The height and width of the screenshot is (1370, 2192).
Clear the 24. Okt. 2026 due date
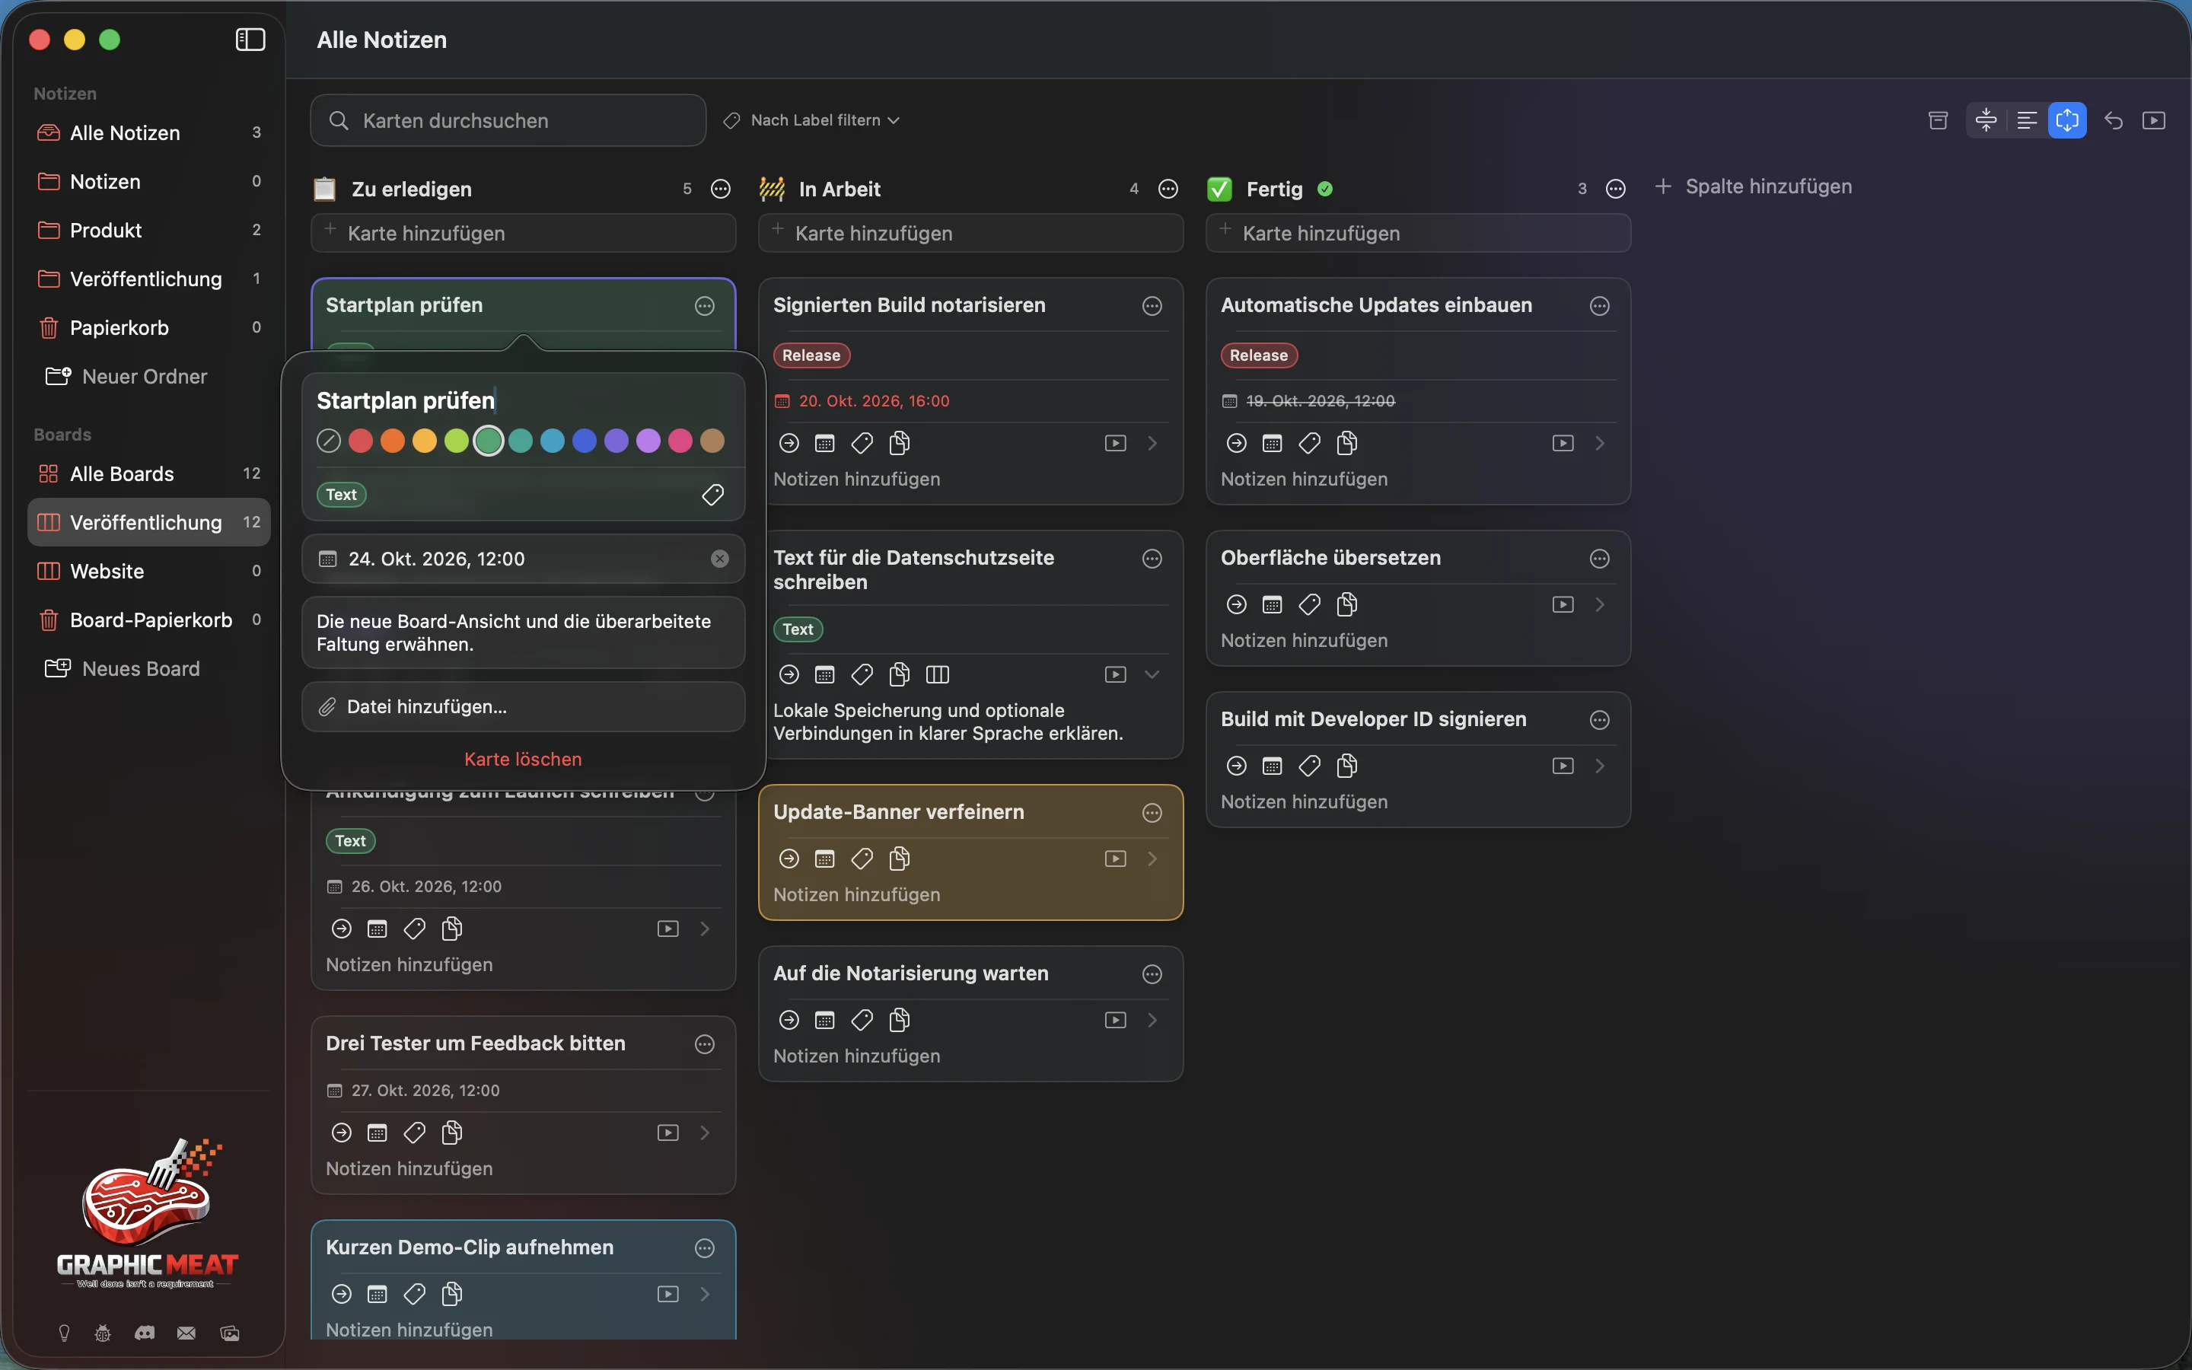pyautogui.click(x=720, y=559)
